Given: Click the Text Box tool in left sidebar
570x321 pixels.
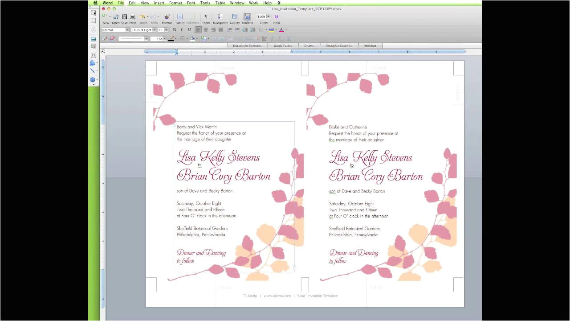Looking at the screenshot, I should point(93,55).
